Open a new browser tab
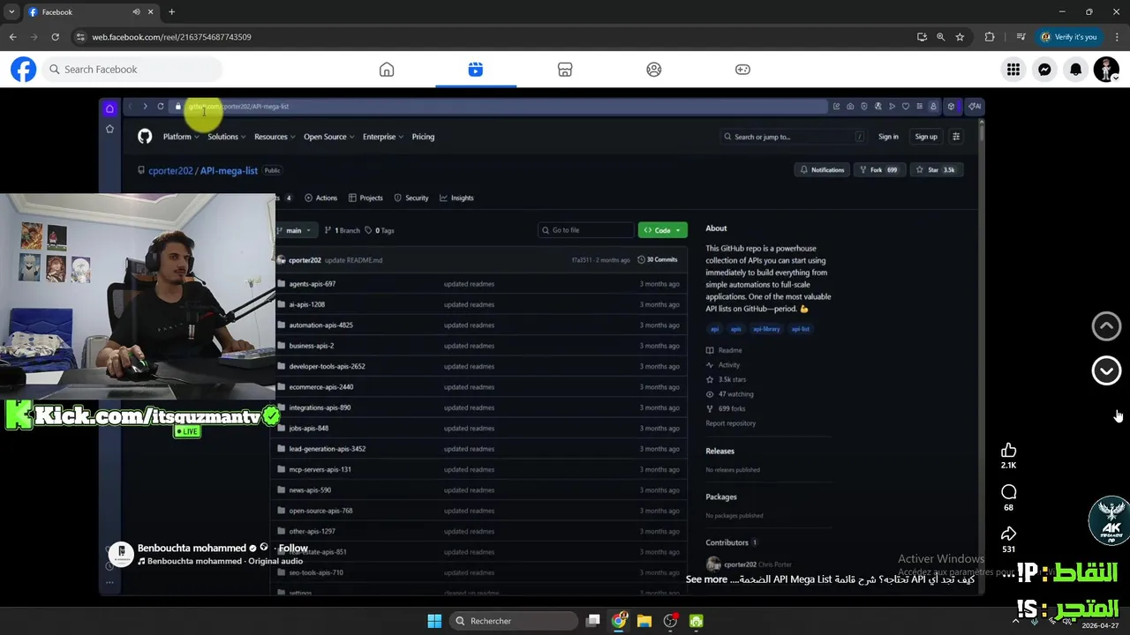Viewport: 1130px width, 635px height. click(171, 12)
